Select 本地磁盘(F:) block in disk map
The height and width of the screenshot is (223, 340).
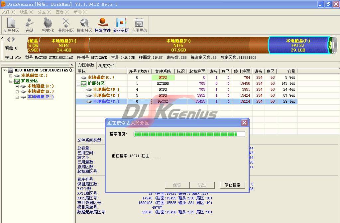[x=298, y=45]
